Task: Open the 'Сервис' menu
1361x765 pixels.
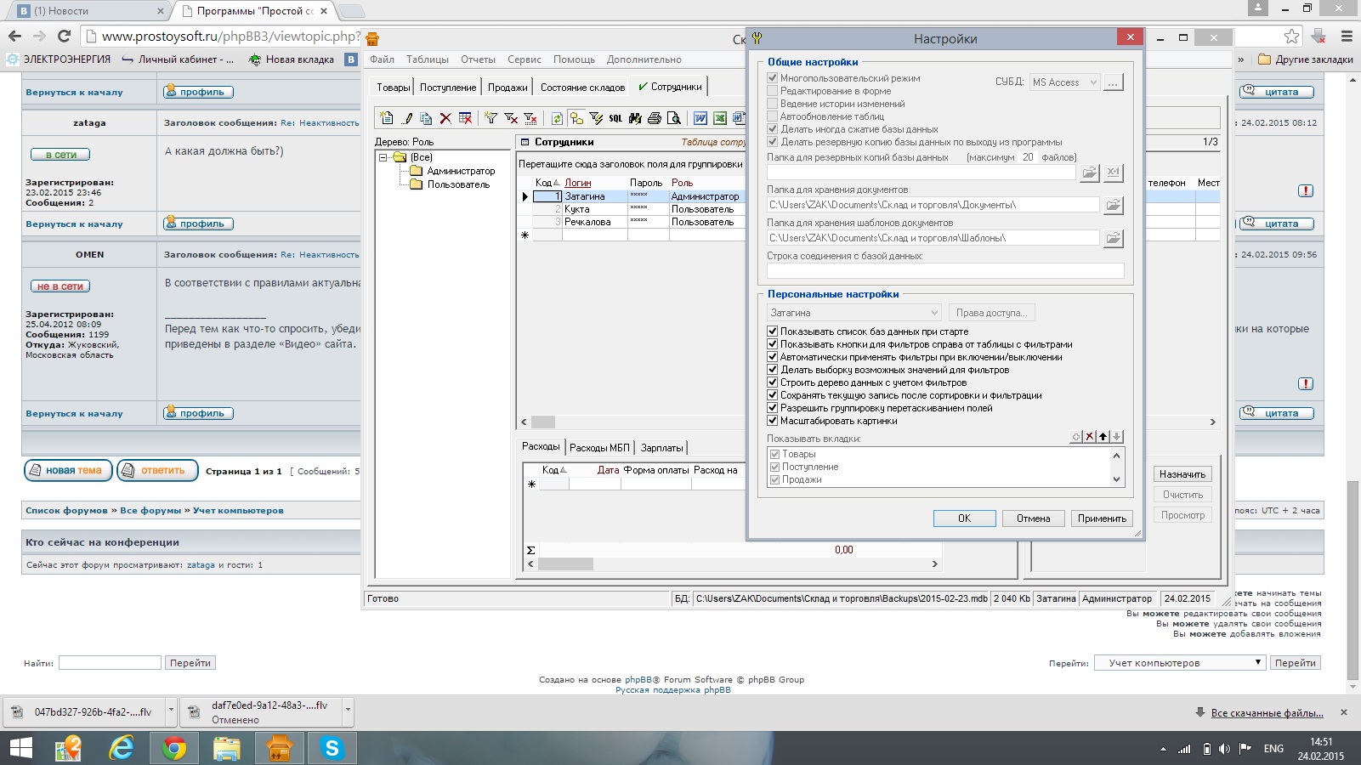Action: pyautogui.click(x=524, y=59)
